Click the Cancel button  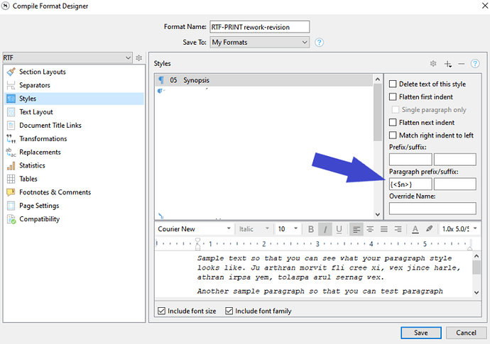click(466, 333)
